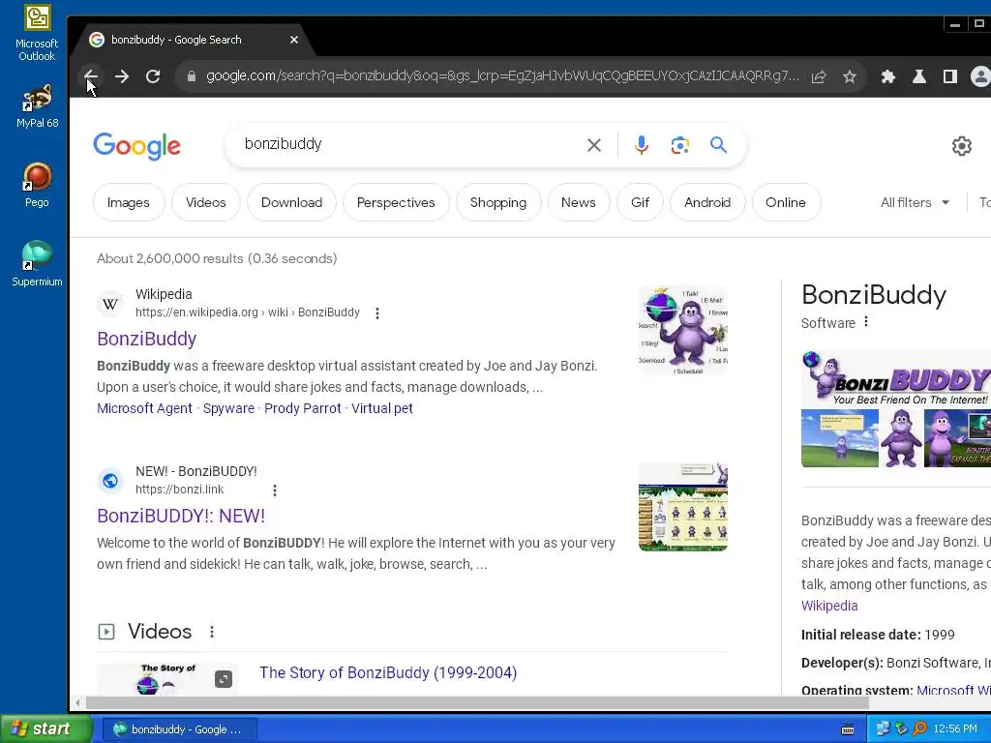Click the network computers tray icon

click(x=883, y=729)
